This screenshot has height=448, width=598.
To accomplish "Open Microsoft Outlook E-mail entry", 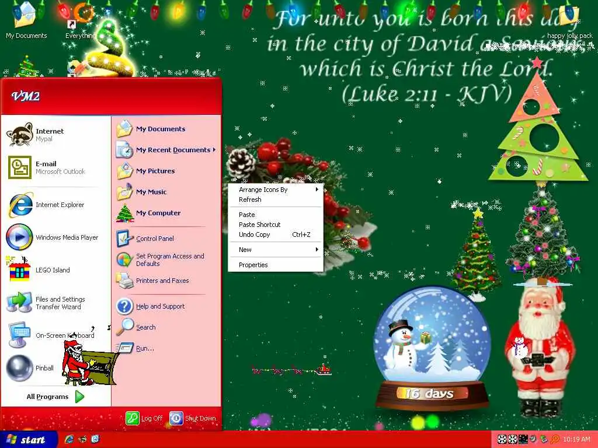I will pyautogui.click(x=55, y=167).
